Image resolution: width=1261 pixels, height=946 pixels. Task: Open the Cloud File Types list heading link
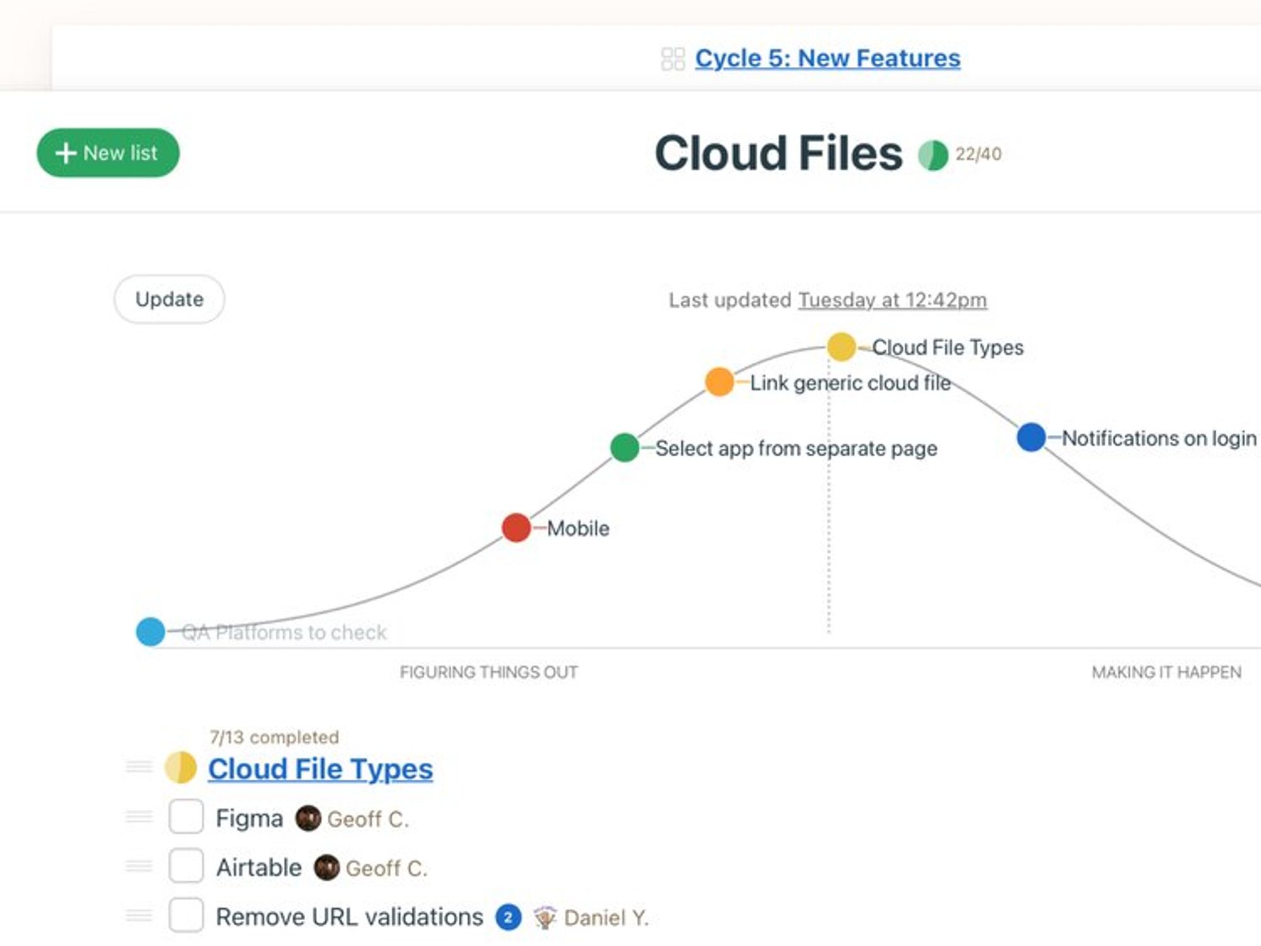tap(320, 769)
